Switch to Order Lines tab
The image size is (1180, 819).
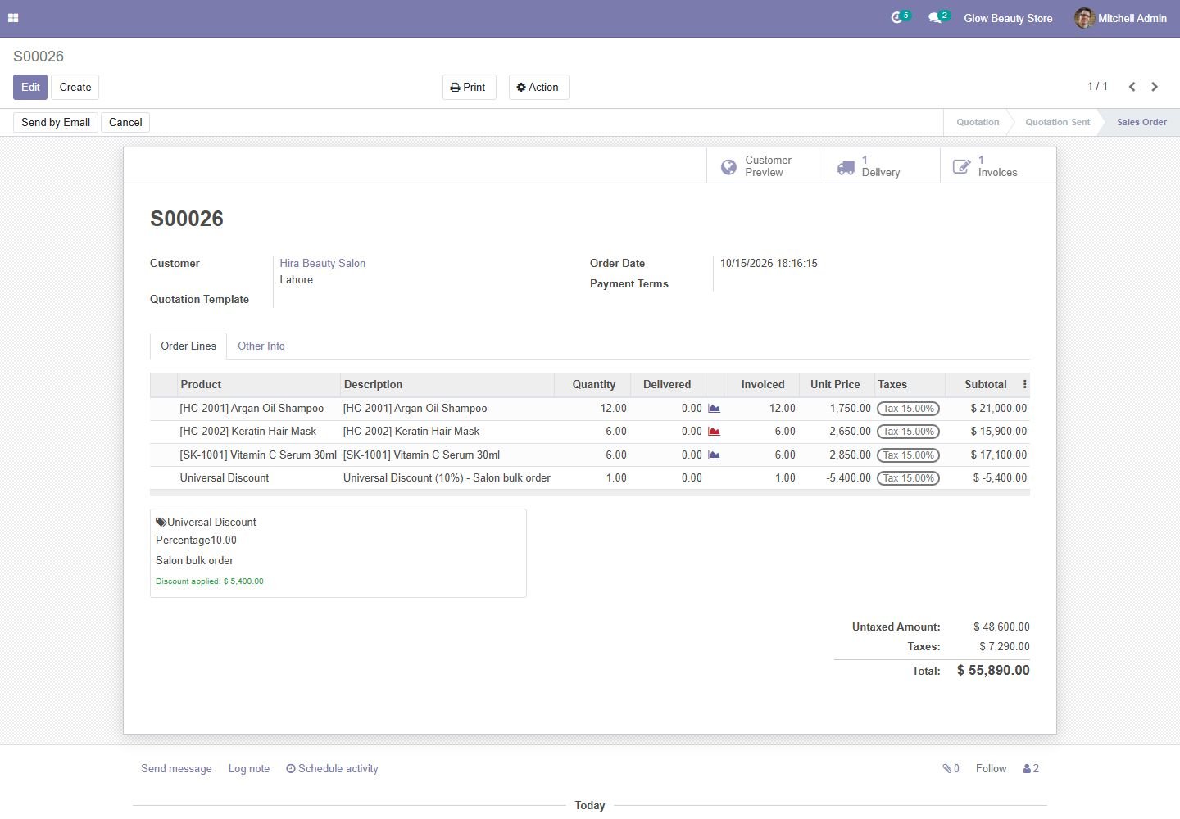[x=188, y=346]
